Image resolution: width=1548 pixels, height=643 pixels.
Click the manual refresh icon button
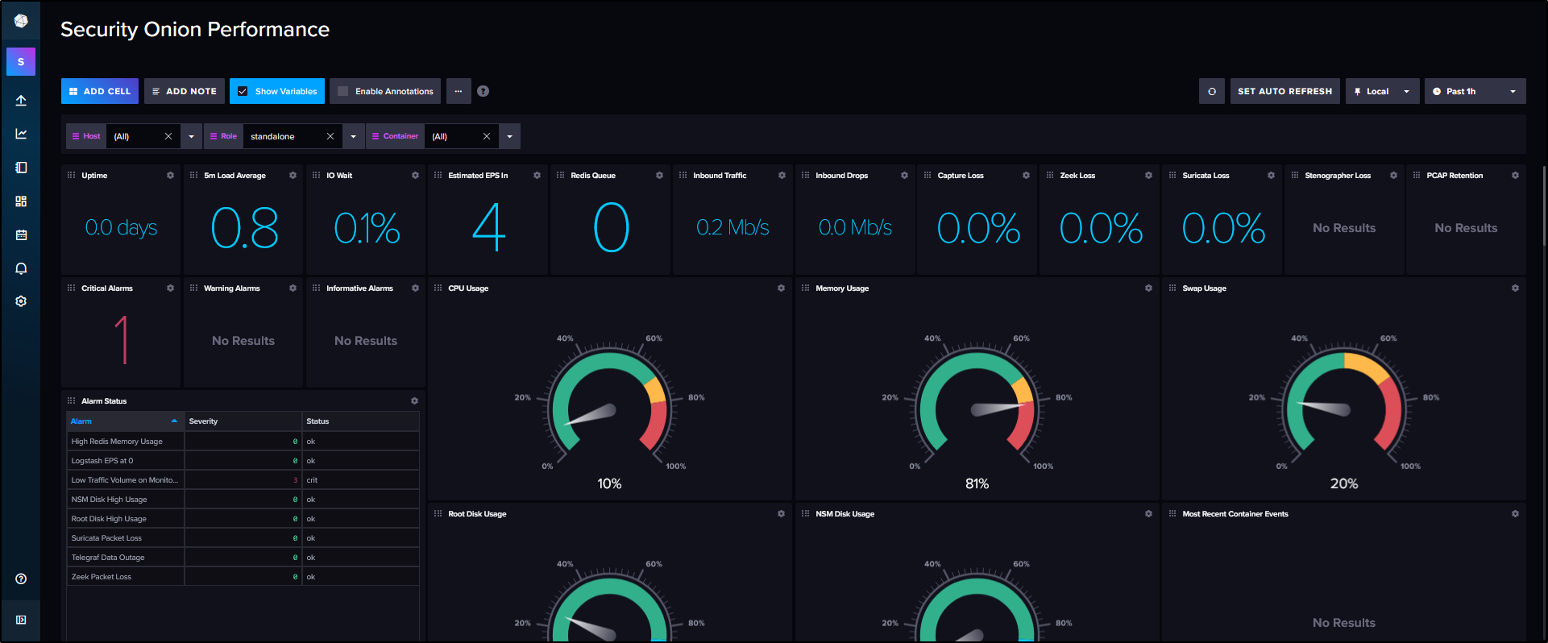pos(1211,91)
